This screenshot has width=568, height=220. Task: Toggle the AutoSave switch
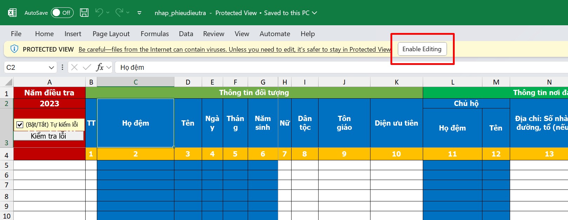point(62,13)
